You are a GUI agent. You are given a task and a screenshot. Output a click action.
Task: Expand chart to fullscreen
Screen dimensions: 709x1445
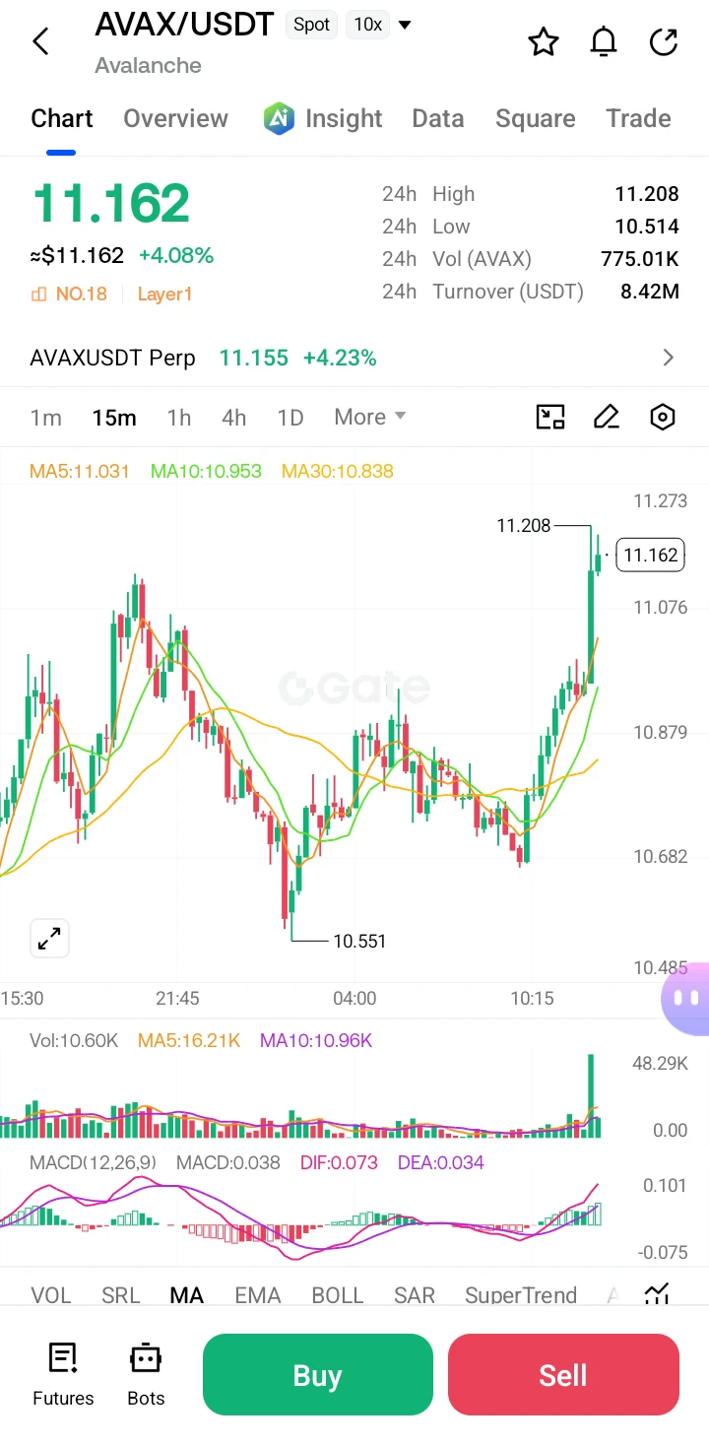48,939
